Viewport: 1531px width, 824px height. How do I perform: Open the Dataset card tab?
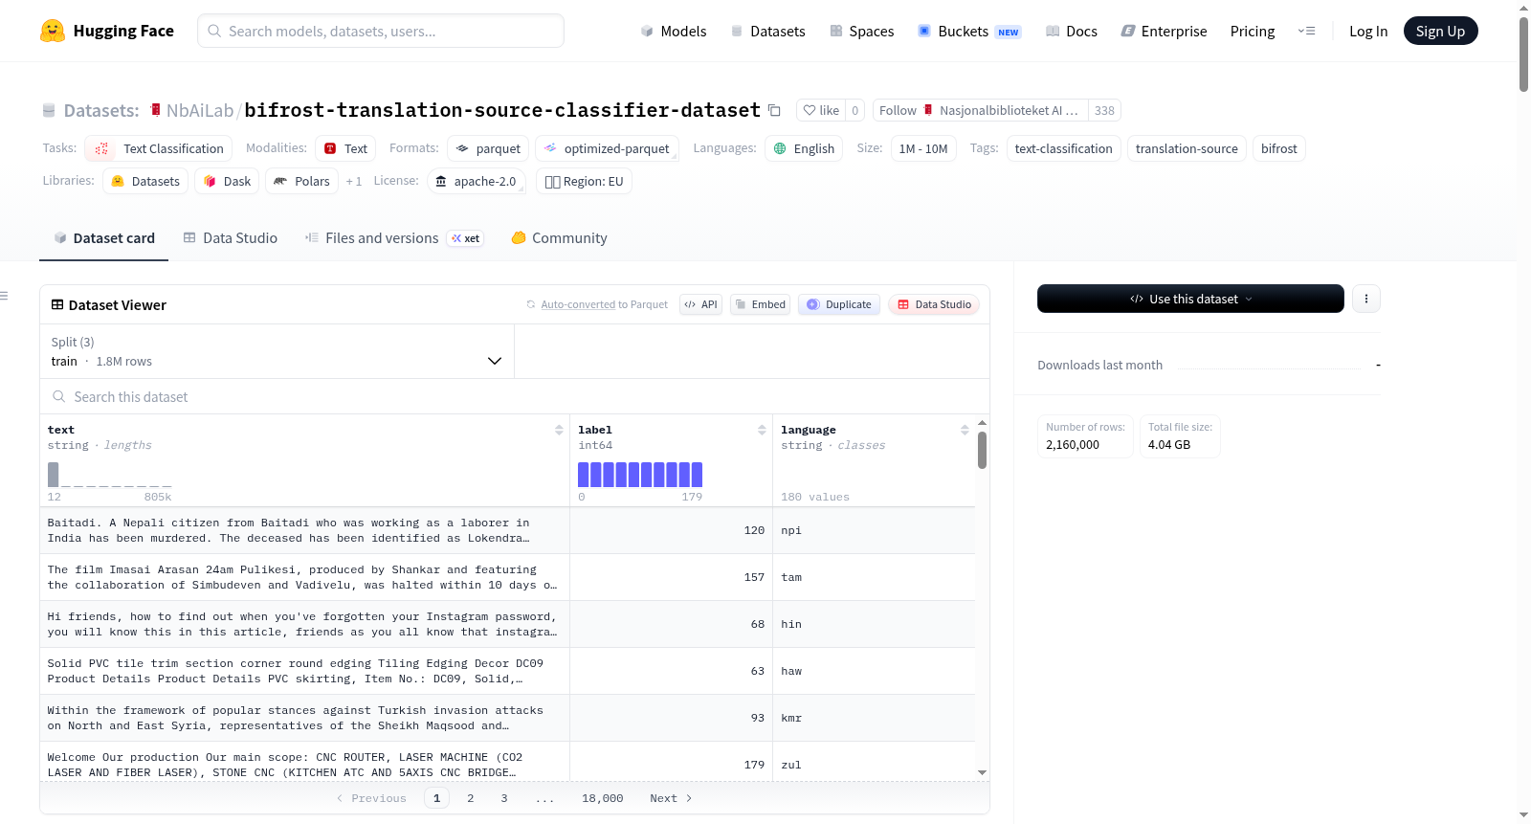103,238
